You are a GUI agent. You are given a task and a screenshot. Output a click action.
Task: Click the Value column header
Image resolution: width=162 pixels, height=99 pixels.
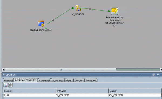click(135, 91)
